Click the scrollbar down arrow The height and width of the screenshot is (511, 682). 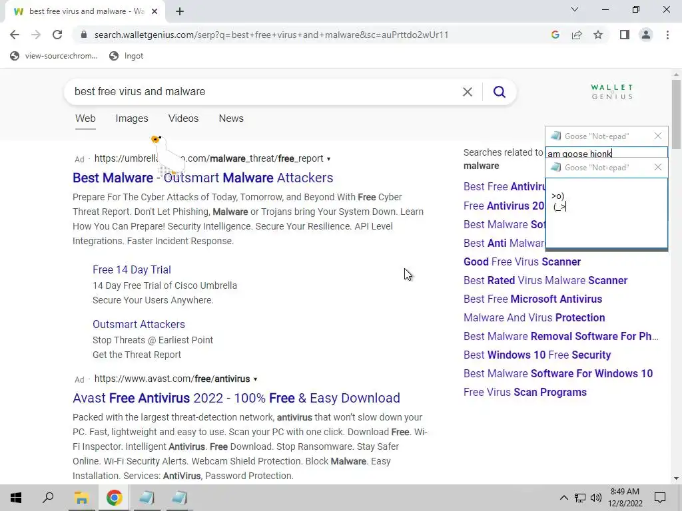point(676,478)
